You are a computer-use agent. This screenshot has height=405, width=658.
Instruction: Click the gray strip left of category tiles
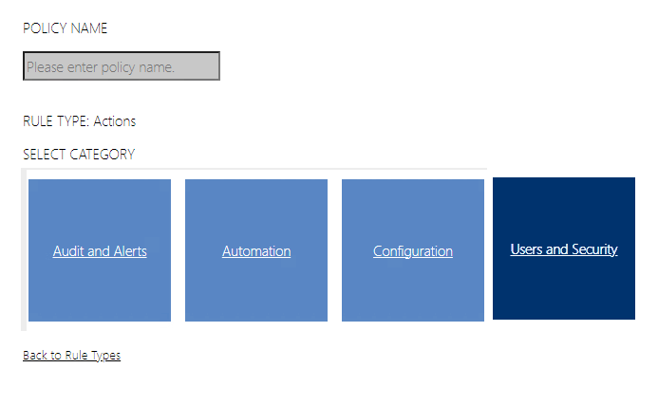click(x=24, y=250)
